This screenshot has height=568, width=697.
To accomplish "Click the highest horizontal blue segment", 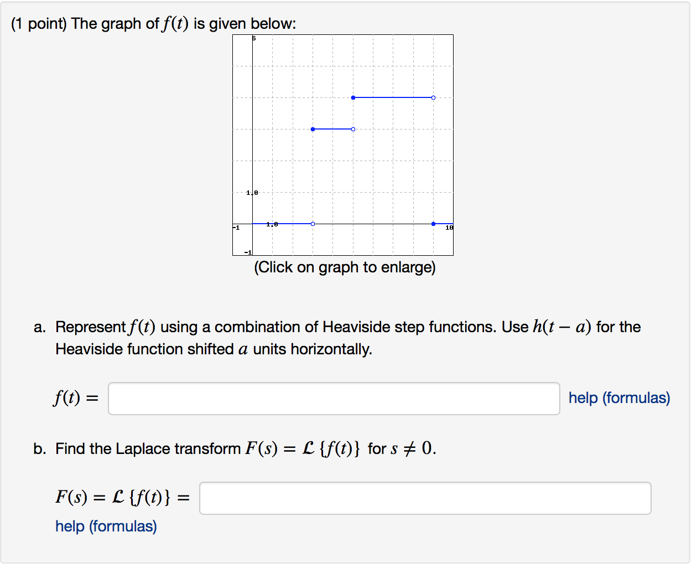I will point(393,97).
